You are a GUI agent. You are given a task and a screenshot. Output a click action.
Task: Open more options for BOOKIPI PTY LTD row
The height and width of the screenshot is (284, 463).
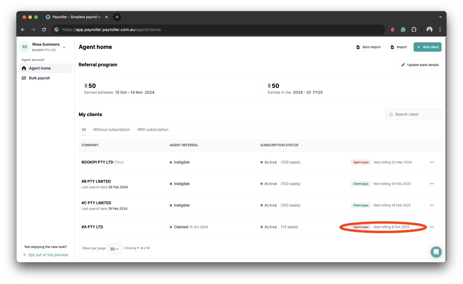pyautogui.click(x=432, y=162)
